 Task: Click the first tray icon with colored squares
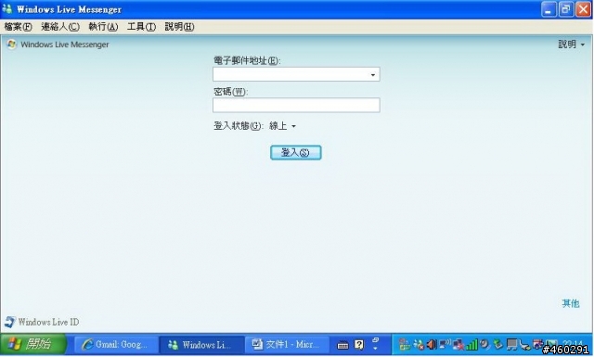click(x=405, y=345)
